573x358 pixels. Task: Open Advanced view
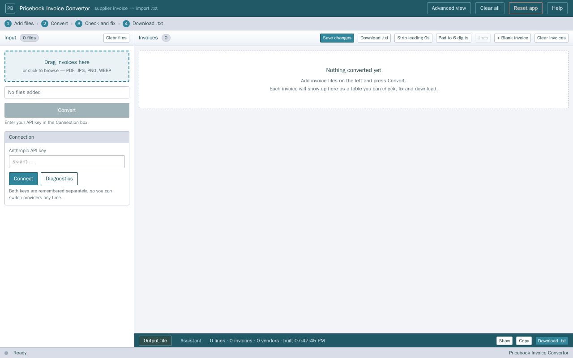[449, 8]
